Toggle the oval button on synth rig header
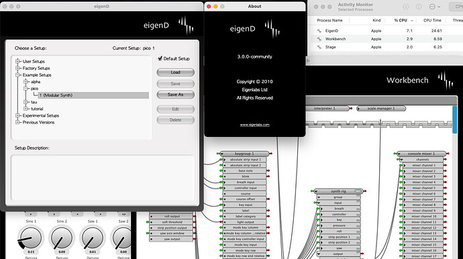The height and width of the screenshot is (259, 463). coord(358,191)
